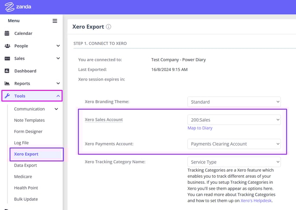Click the 'Menu' sidebar title
296x210 pixels.
tap(14, 21)
